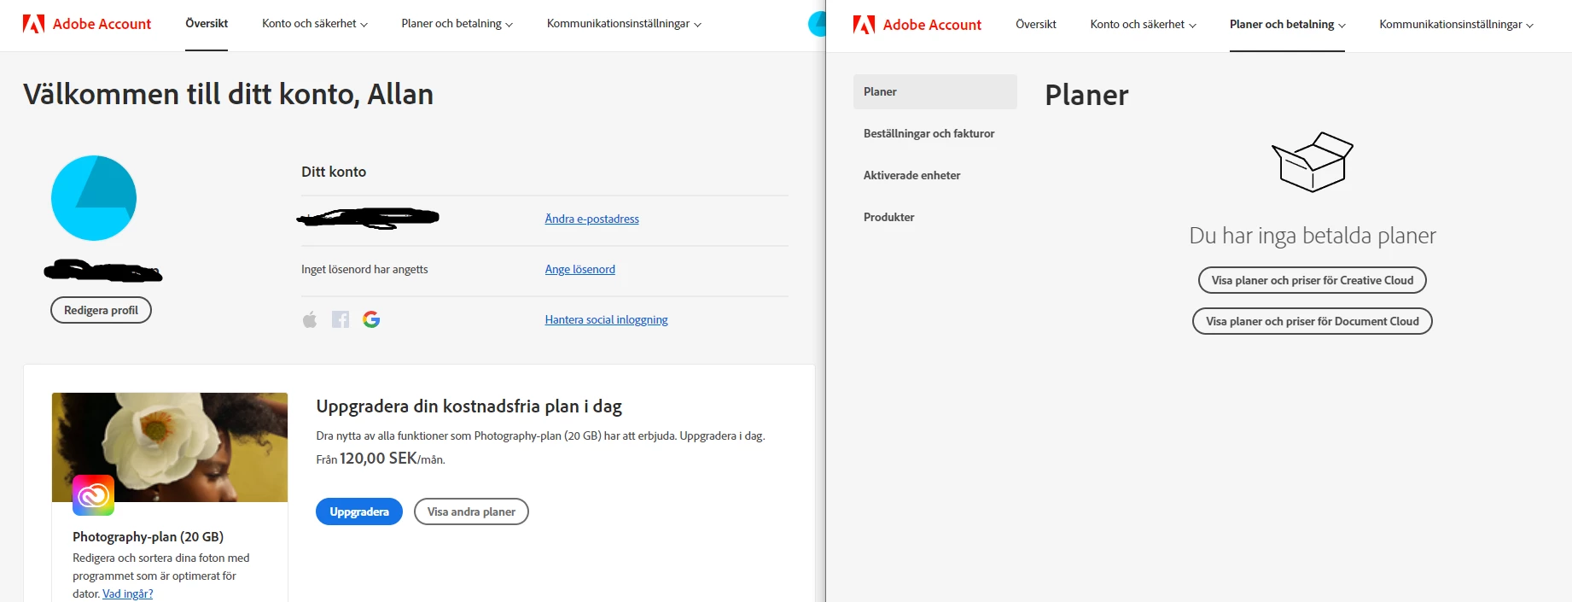This screenshot has height=602, width=1572.
Task: Select Beställningar och fakturor in sidebar
Action: tap(929, 133)
